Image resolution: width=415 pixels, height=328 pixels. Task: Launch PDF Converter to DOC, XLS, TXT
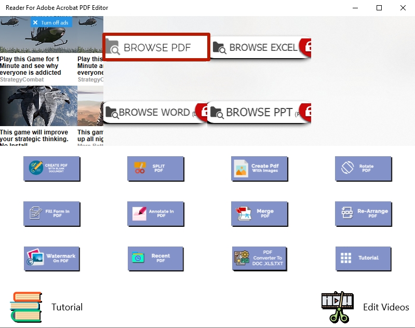click(x=259, y=258)
